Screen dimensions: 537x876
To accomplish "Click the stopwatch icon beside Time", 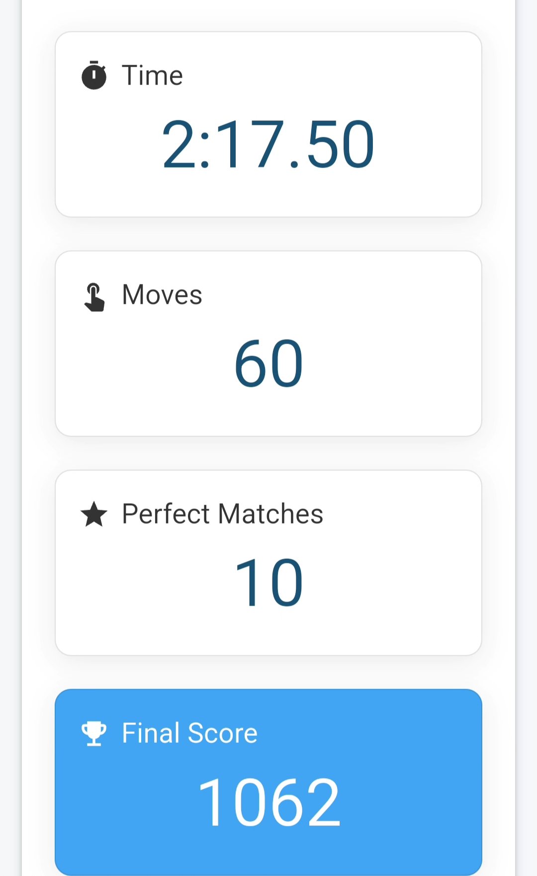I will click(x=94, y=75).
